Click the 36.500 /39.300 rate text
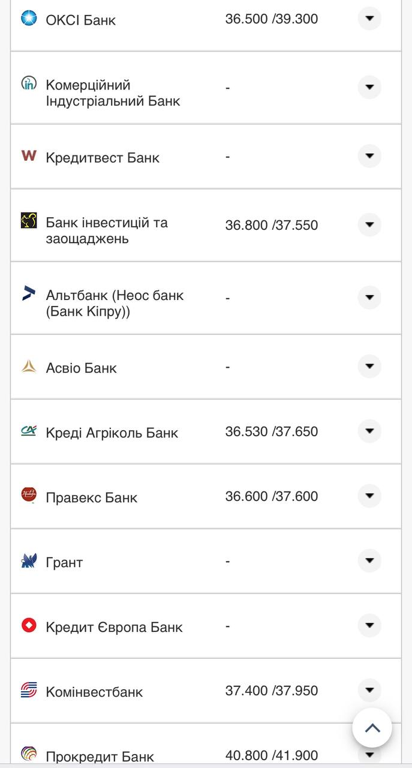The width and height of the screenshot is (412, 768). click(x=270, y=19)
